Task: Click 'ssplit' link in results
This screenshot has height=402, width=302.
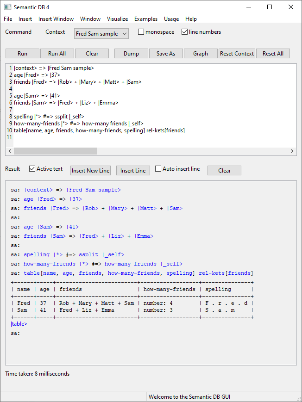Action: tap(88, 254)
